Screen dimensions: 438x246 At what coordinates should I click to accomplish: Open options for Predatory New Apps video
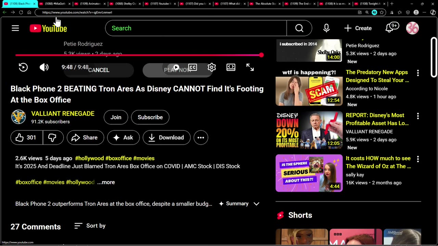418,73
